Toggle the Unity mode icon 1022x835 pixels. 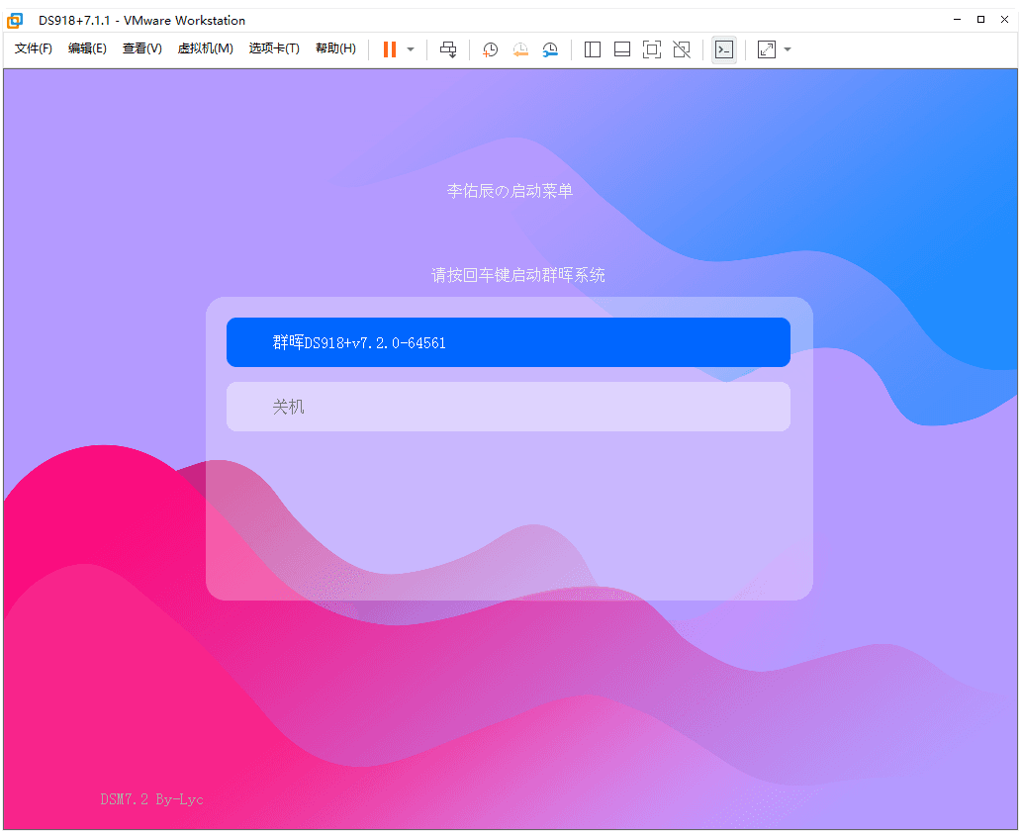tap(682, 49)
